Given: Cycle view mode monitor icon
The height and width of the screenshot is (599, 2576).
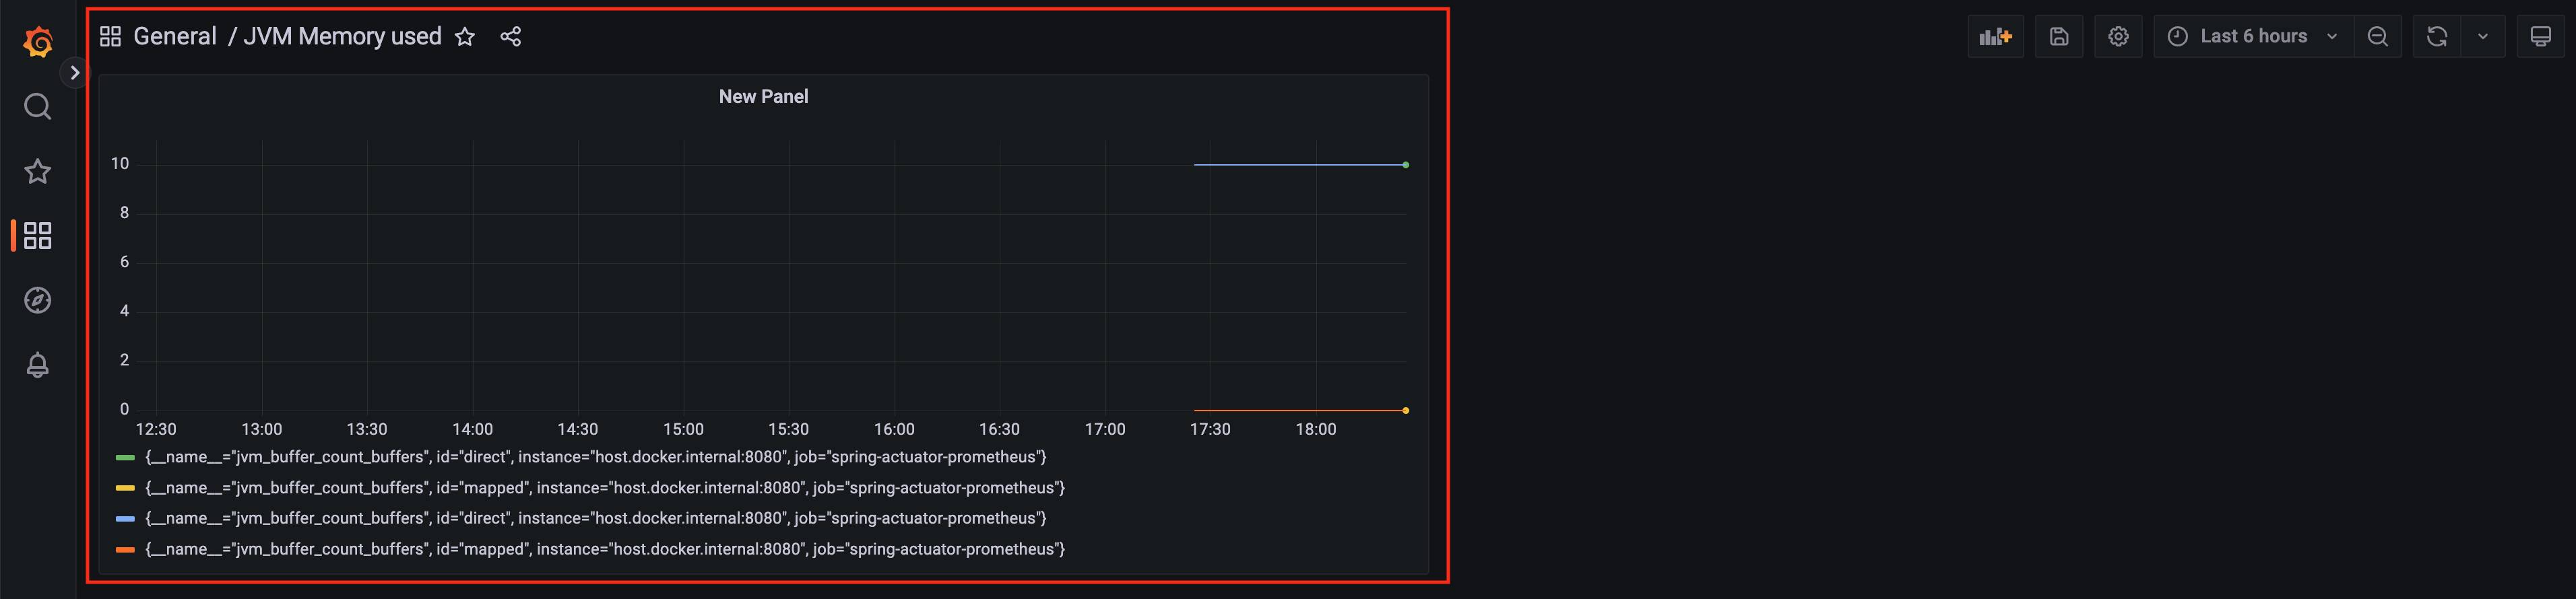Looking at the screenshot, I should pos(2541,37).
